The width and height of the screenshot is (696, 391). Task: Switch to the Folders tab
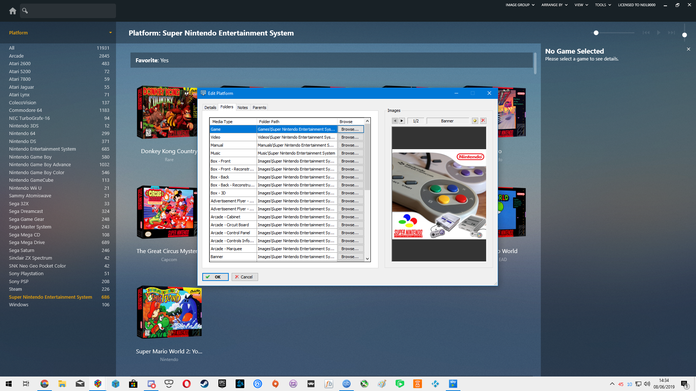(x=227, y=107)
